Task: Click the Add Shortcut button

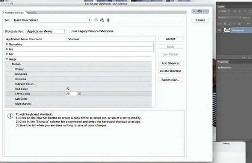Action: [x=171, y=63]
